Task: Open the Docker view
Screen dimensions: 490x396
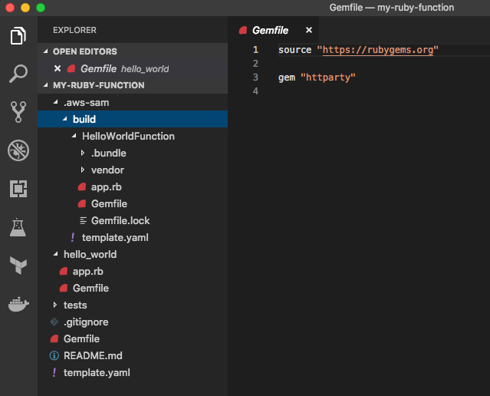Action: tap(18, 305)
